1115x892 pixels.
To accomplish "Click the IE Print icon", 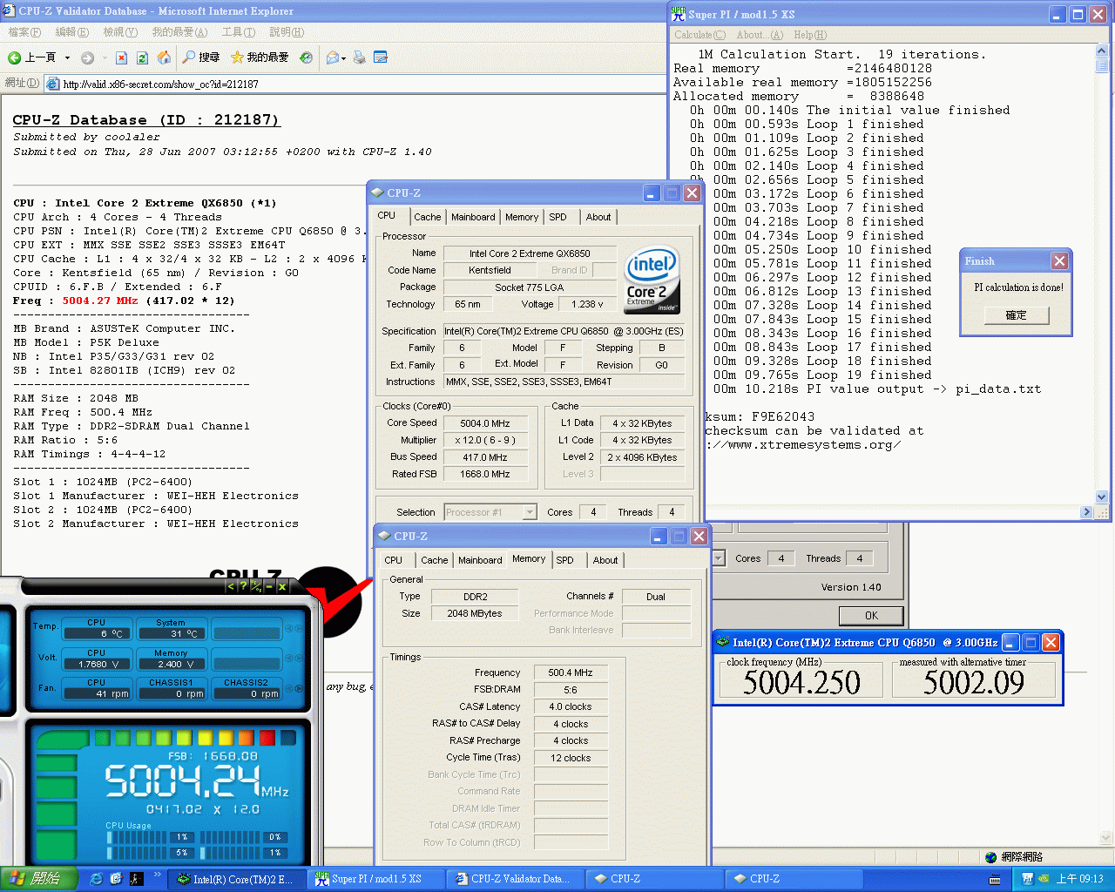I will pyautogui.click(x=359, y=57).
